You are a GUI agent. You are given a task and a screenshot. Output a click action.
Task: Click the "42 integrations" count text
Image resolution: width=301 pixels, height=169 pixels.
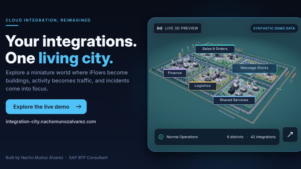pos(263,137)
